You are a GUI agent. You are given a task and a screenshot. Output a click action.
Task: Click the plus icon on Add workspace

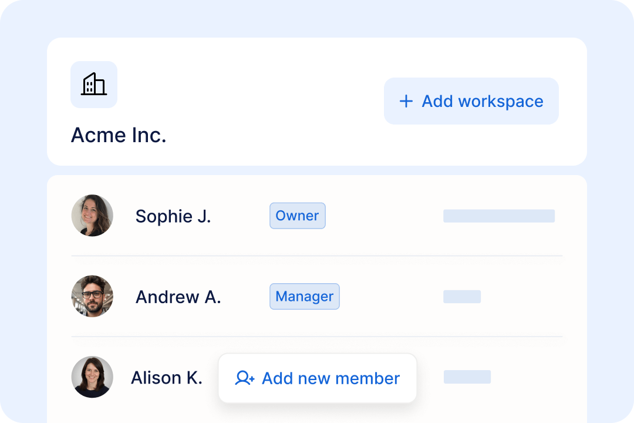[x=405, y=101]
